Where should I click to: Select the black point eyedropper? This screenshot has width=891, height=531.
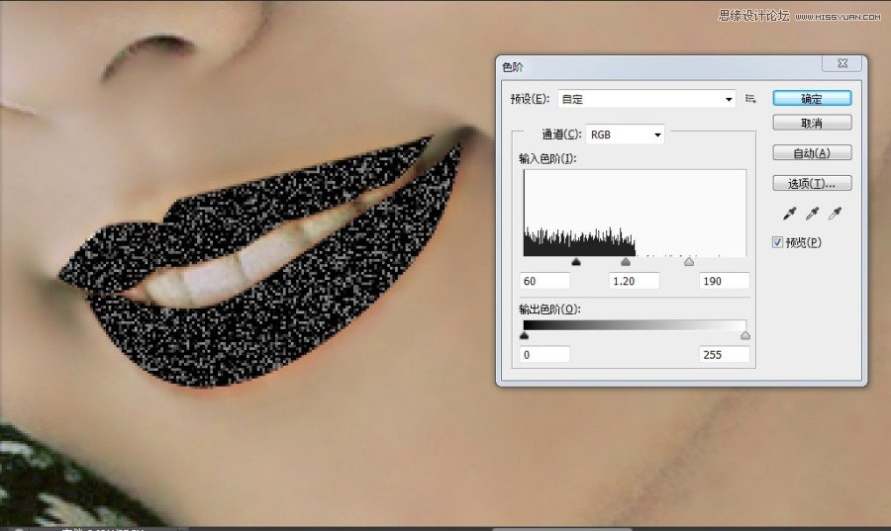[x=790, y=213]
